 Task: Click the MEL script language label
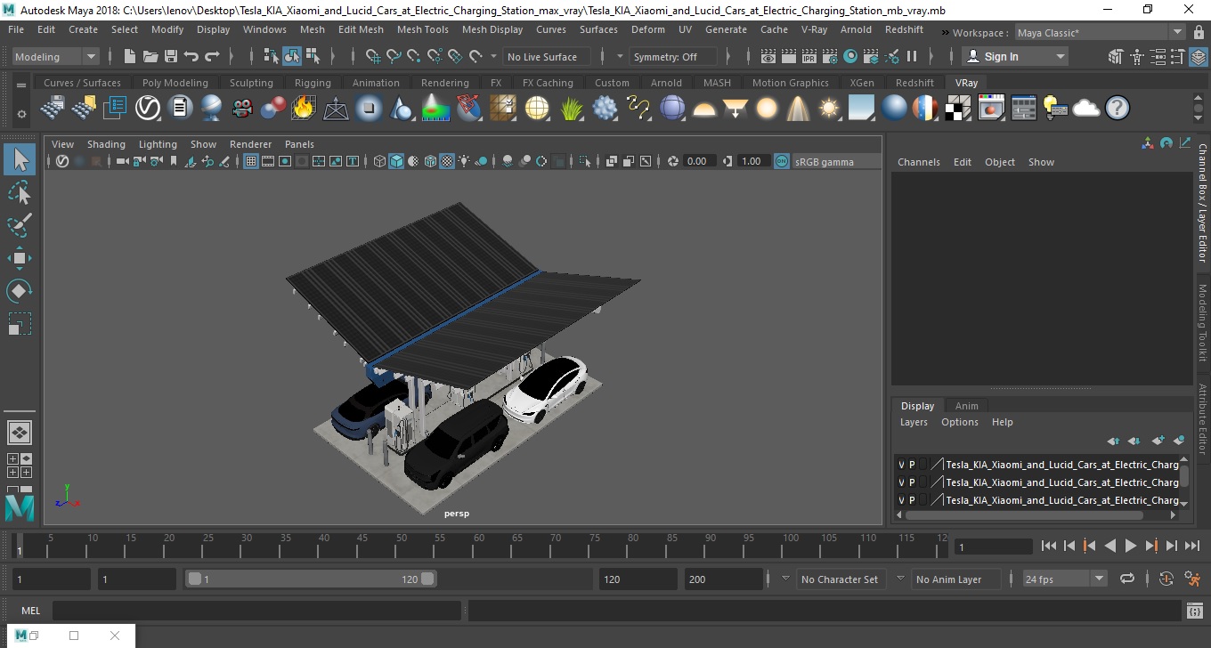[x=30, y=611]
